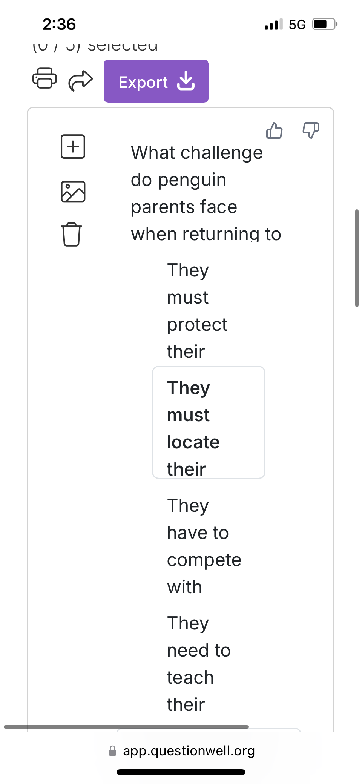Select answer 'They must protect their'
The image size is (362, 784).
click(196, 311)
